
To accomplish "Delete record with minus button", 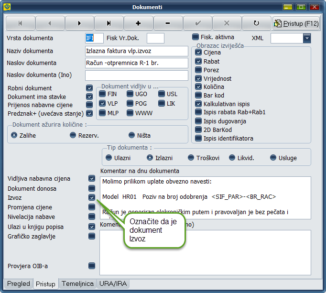I will (168, 23).
